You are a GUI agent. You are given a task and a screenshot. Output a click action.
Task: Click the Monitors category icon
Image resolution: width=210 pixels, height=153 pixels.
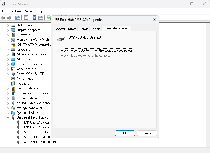13,59
